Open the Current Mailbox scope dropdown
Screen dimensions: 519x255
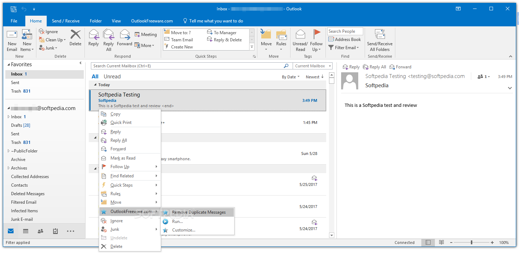tap(313, 66)
